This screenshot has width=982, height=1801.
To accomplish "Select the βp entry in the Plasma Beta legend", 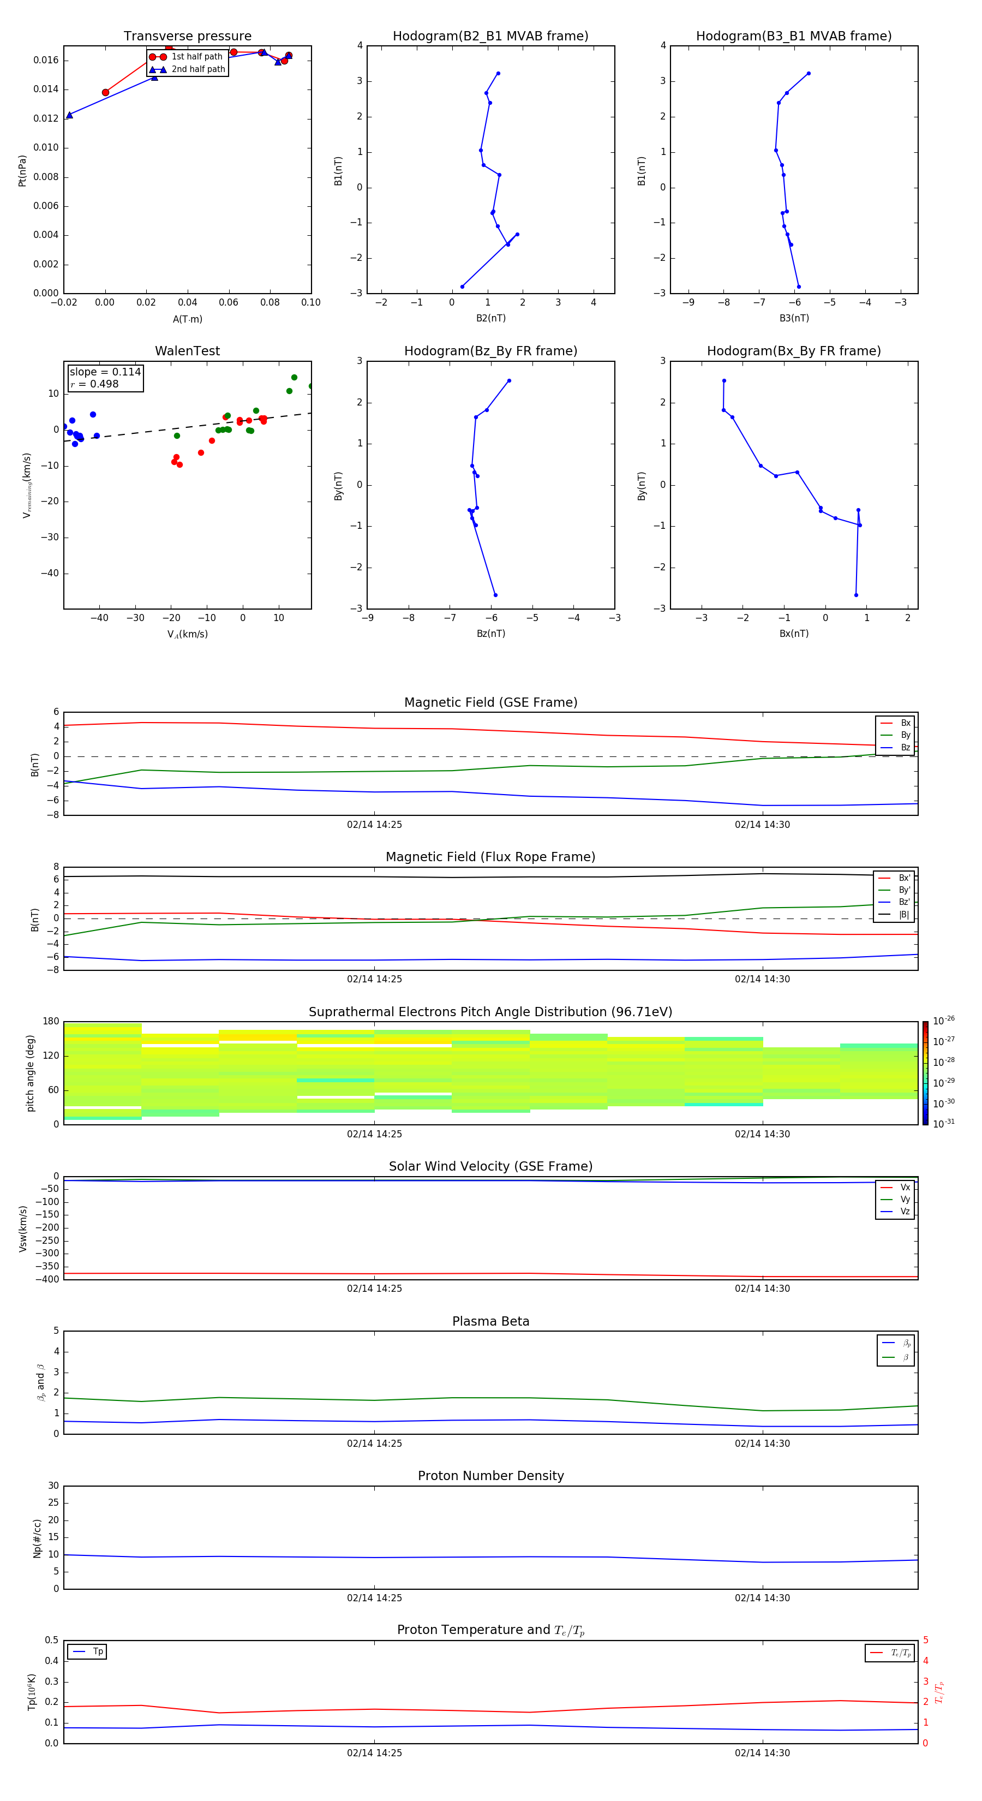I will [896, 1343].
